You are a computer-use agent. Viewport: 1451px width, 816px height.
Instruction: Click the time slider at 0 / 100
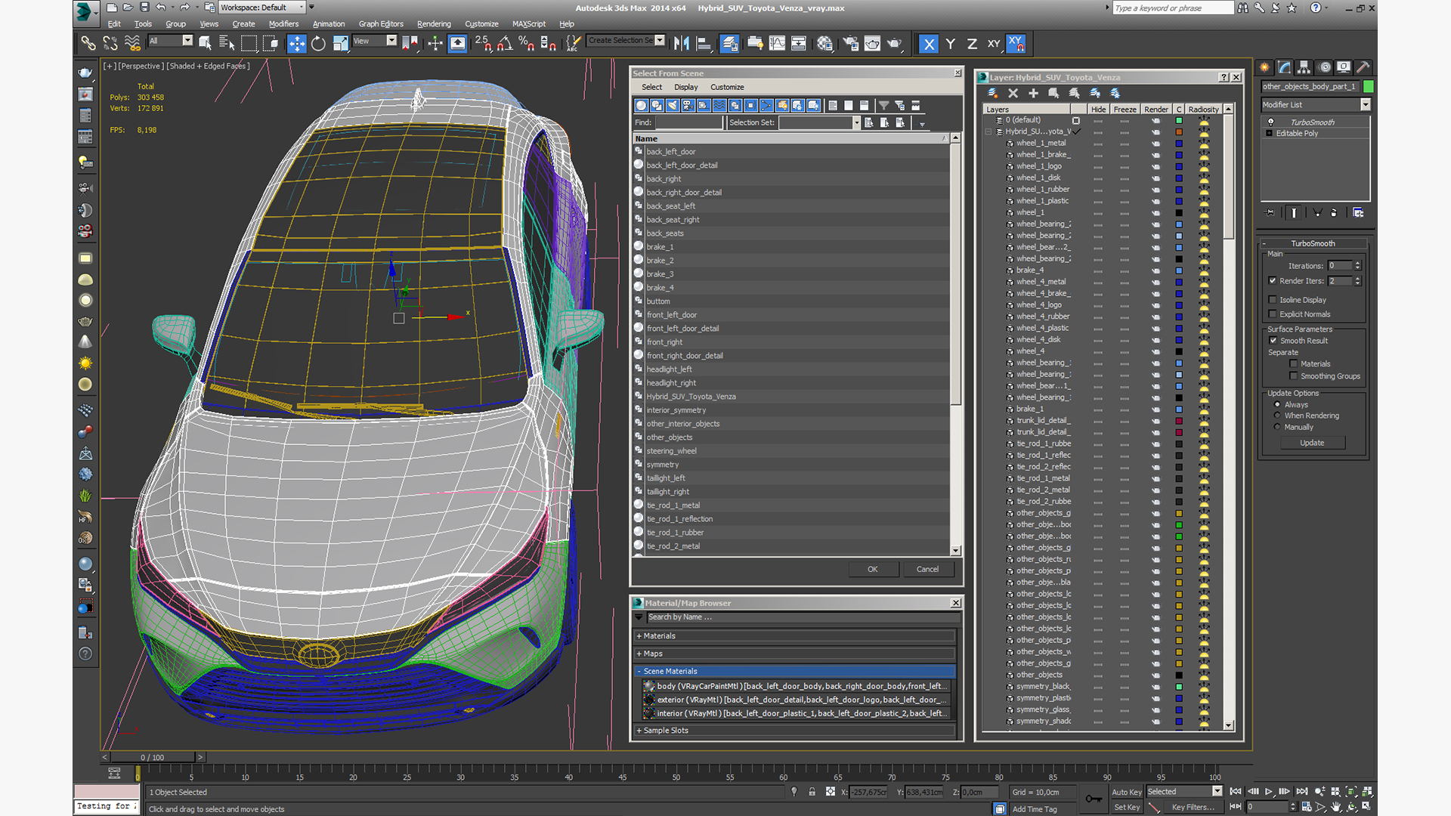[x=153, y=757]
